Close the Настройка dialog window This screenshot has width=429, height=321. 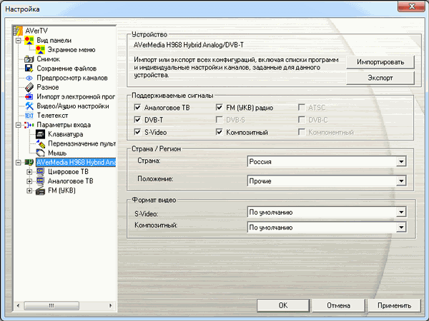pyautogui.click(x=412, y=6)
